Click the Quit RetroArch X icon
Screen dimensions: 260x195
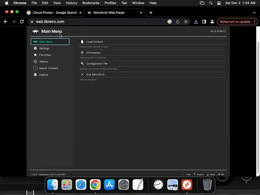click(x=82, y=74)
